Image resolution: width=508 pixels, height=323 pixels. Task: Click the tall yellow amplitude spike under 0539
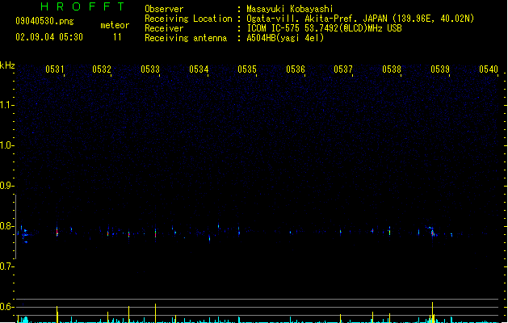coord(432,312)
